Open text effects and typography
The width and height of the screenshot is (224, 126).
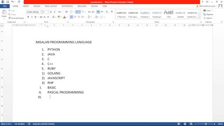click(x=54, y=17)
